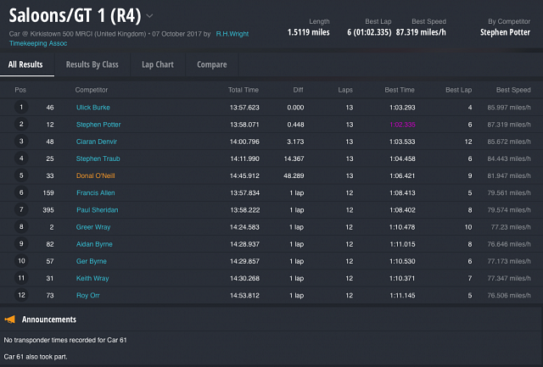Screen dimensions: 543x367
Task: Click best speed 77.23 miles/h
Action: (511, 227)
